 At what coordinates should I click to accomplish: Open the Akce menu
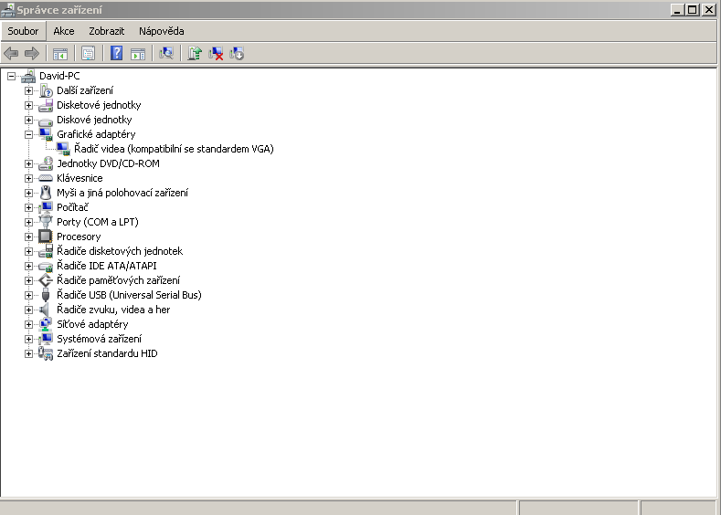point(63,31)
